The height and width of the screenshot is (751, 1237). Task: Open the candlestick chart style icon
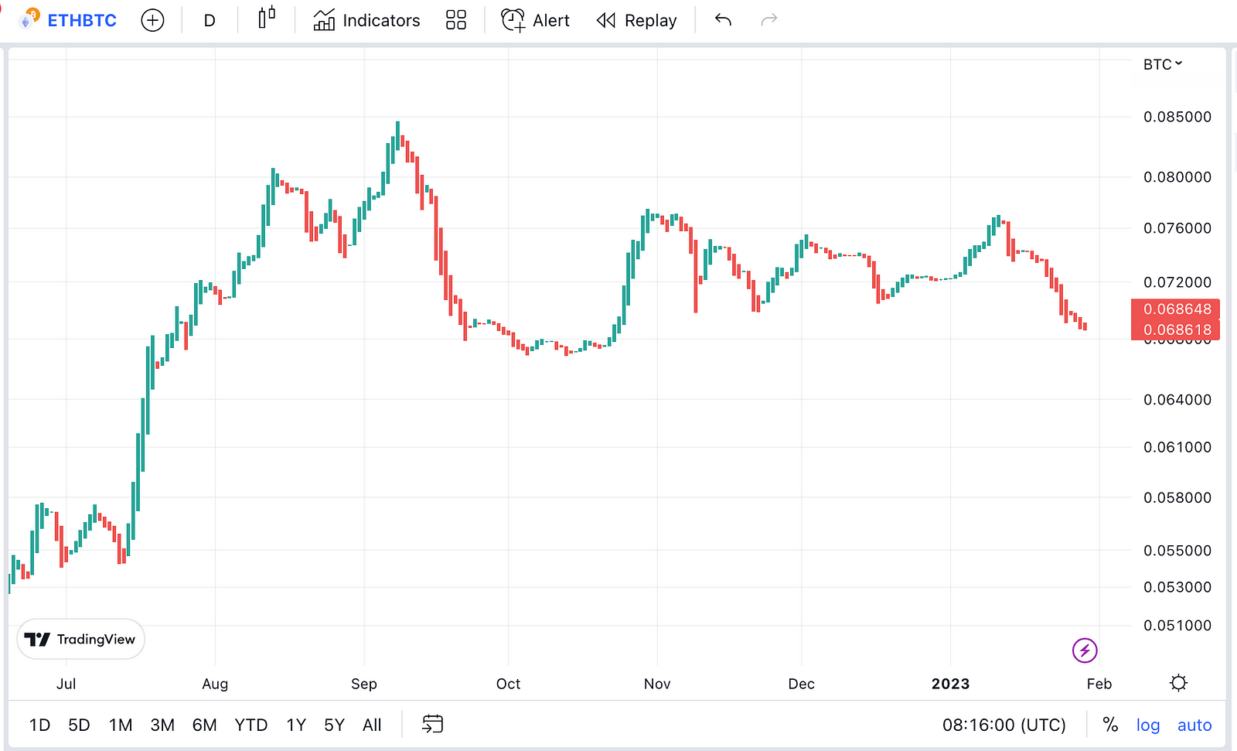pyautogui.click(x=267, y=19)
